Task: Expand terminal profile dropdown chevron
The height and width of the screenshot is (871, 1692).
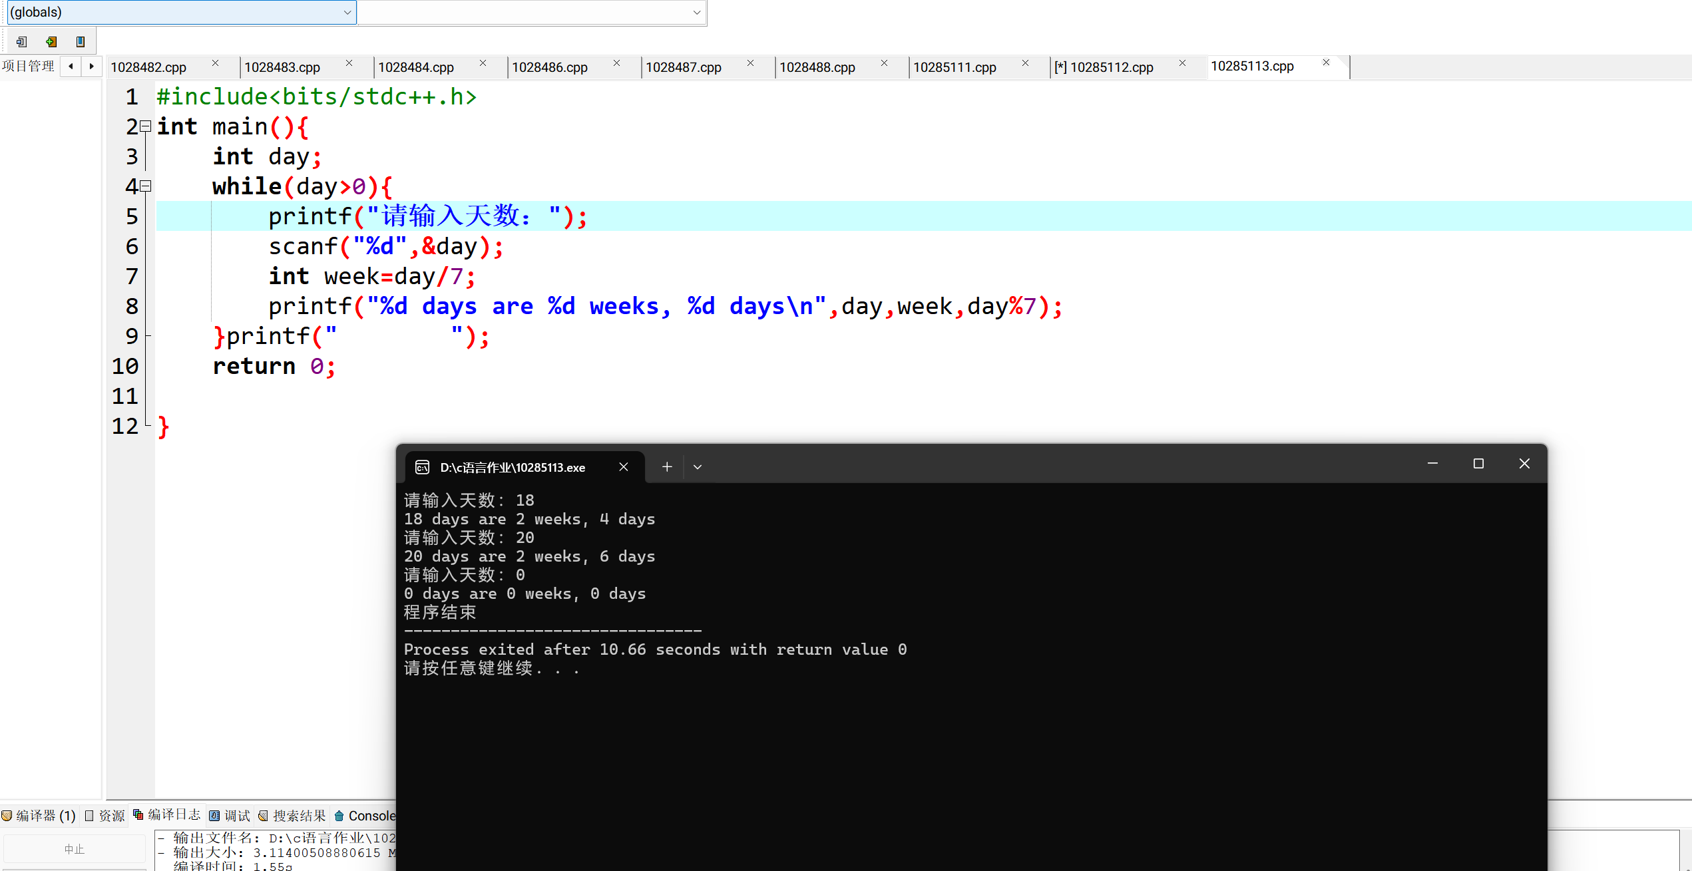Action: [x=698, y=467]
